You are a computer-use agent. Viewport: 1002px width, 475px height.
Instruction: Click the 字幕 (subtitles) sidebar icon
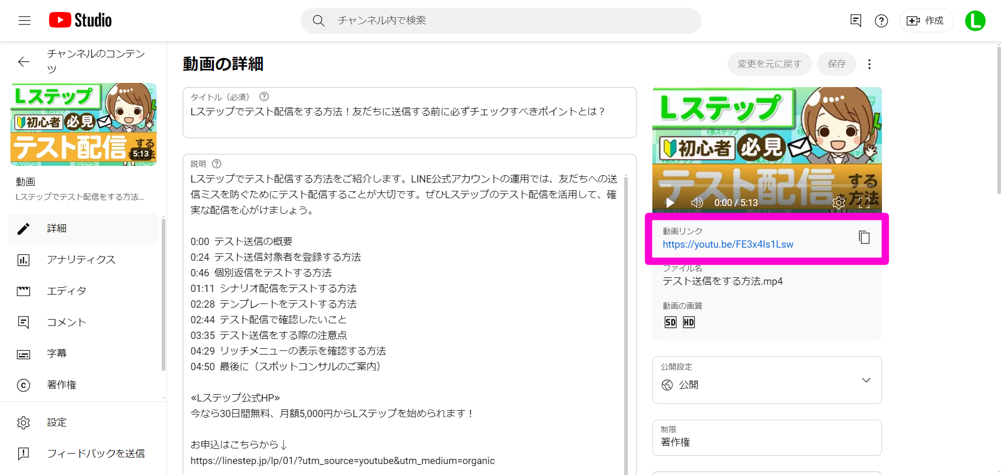point(23,354)
